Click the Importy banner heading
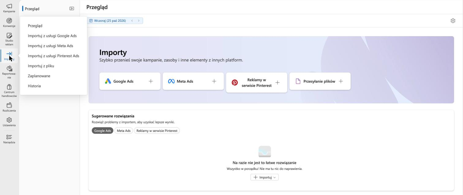The width and height of the screenshot is (463, 195). click(x=113, y=52)
